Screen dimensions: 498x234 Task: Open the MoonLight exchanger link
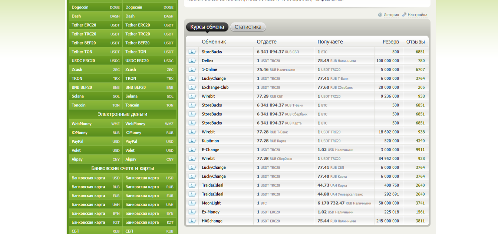[x=211, y=203]
